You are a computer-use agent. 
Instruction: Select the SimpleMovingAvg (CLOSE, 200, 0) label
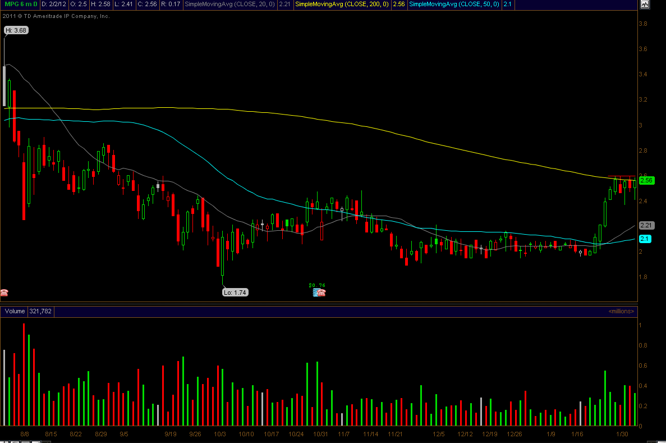pyautogui.click(x=342, y=4)
